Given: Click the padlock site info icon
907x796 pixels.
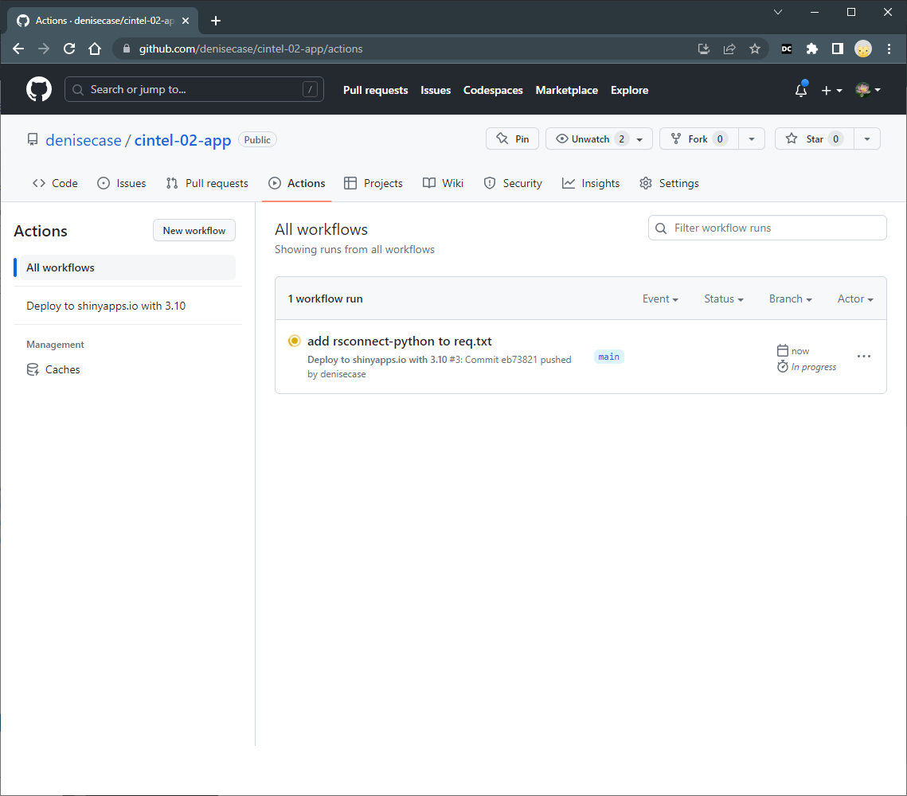Looking at the screenshot, I should point(127,49).
